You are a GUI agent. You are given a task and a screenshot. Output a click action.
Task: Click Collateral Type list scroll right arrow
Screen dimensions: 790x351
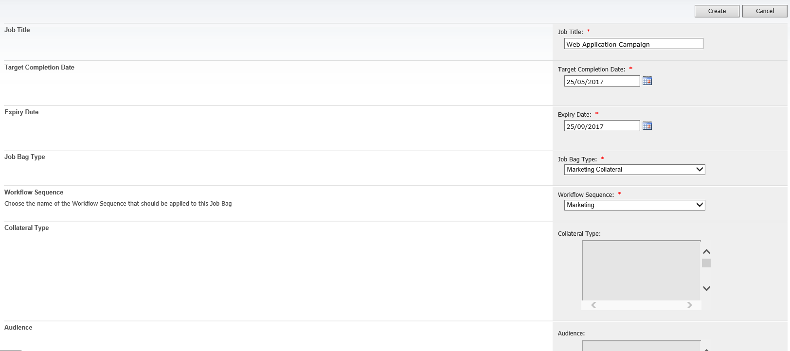click(689, 305)
